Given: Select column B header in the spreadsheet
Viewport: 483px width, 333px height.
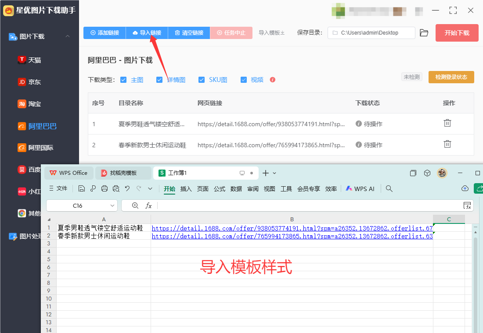Looking at the screenshot, I should [292, 219].
